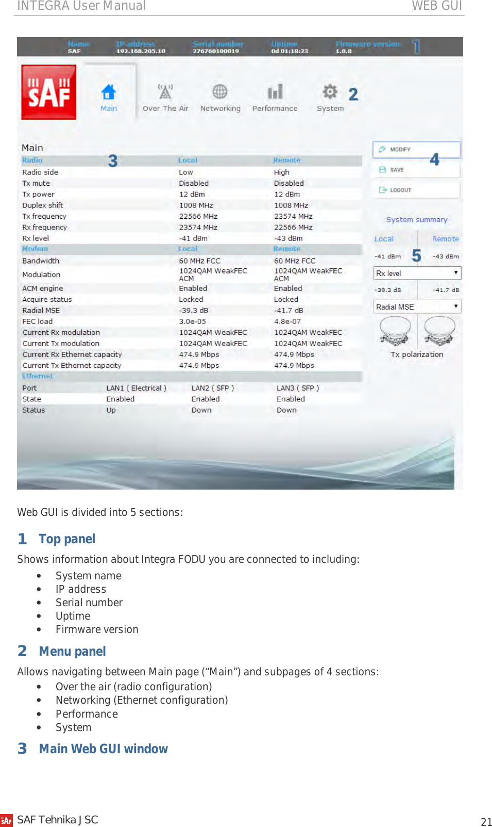Viewport: 492px width, 827px height.
Task: Click local Radial MSE -39.3 dB in table
Action: tap(194, 311)
